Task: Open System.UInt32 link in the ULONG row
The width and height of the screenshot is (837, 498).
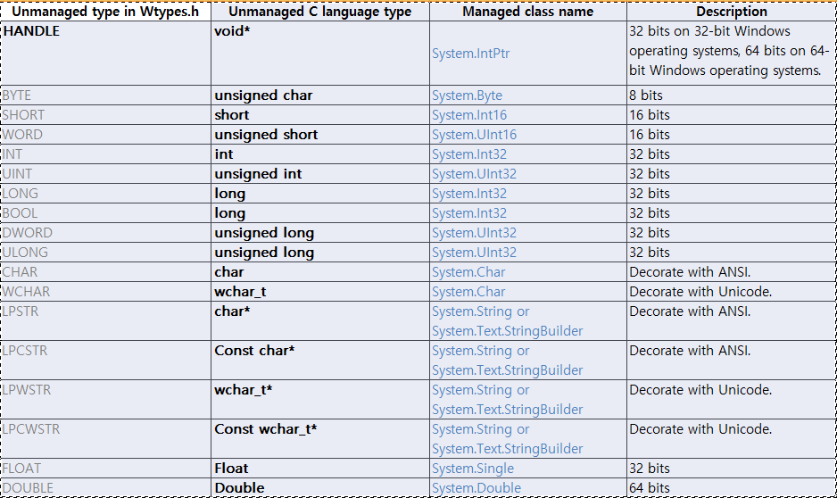Action: click(474, 253)
